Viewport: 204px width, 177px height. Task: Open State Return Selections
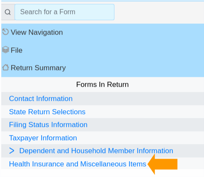[x=47, y=112]
